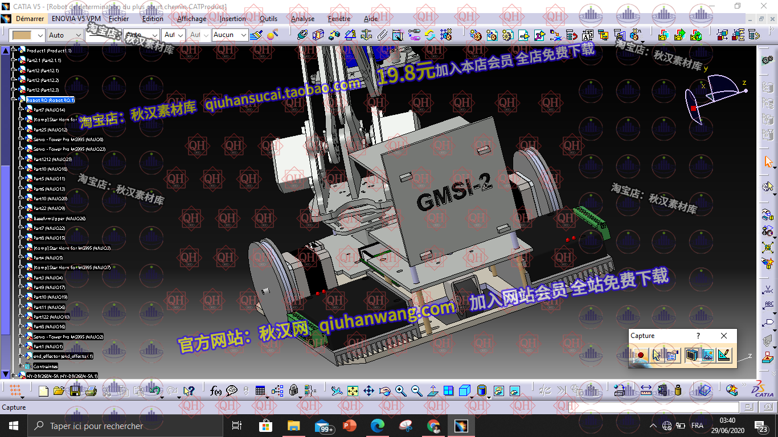Click the Windows Start button
This screenshot has height=437, width=778.
[x=13, y=426]
